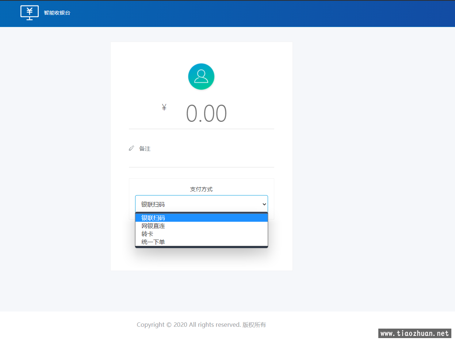
Task: Click the ¥ currency symbol
Action: tap(164, 107)
